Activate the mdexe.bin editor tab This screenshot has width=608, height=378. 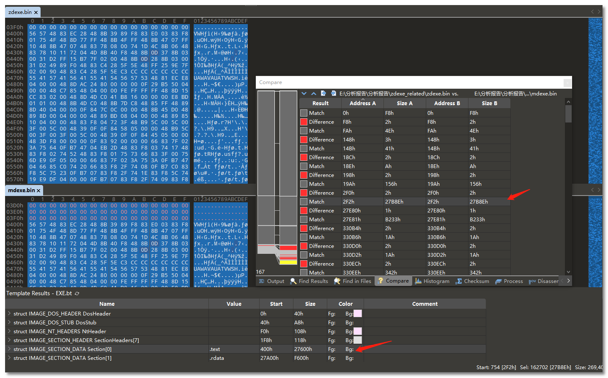point(21,190)
